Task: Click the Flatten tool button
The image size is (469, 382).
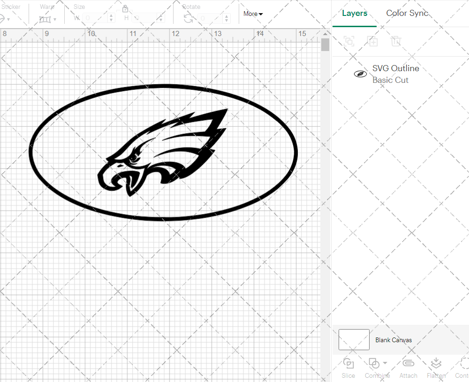Action: [436, 368]
